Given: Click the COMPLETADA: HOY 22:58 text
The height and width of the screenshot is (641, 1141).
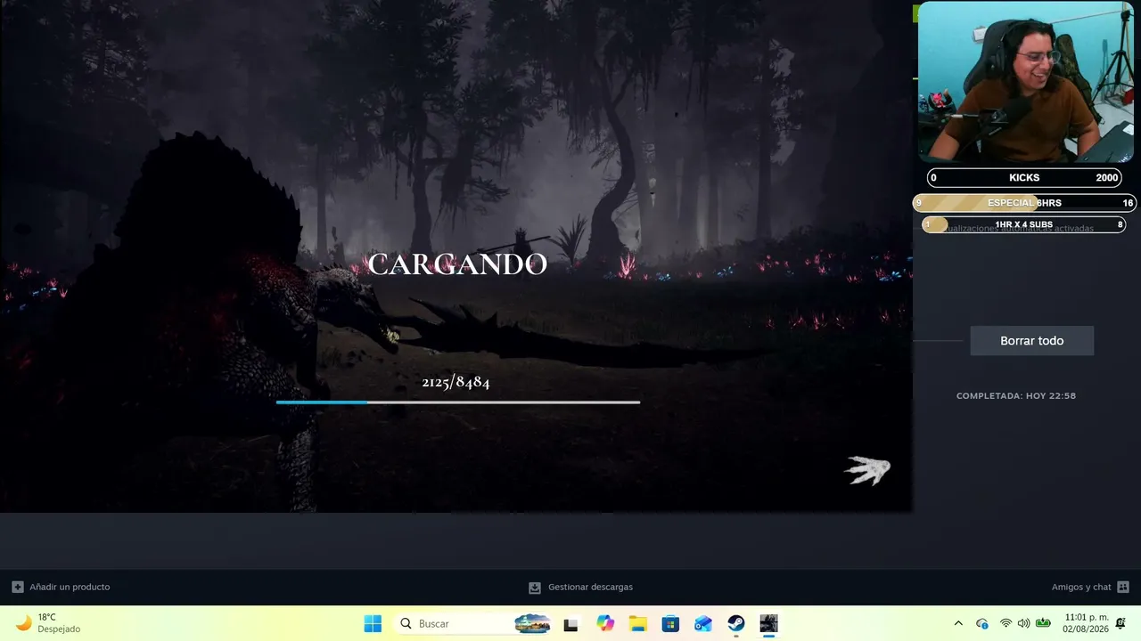Looking at the screenshot, I should click(1016, 396).
